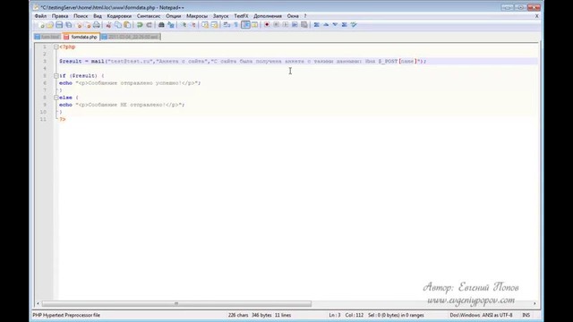Save the current file with the floppy icon
This screenshot has width=573, height=322.
[x=59, y=25]
